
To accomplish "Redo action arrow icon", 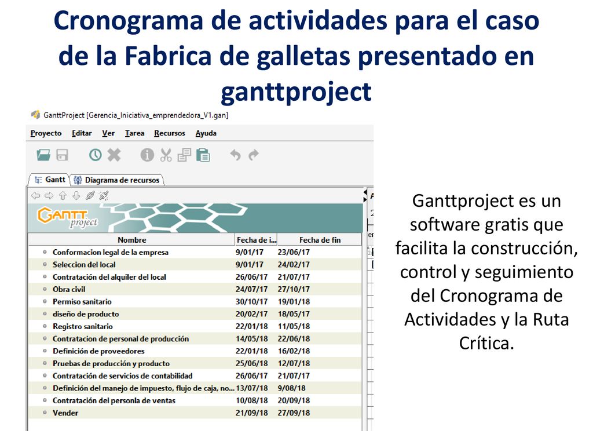I will tap(254, 155).
